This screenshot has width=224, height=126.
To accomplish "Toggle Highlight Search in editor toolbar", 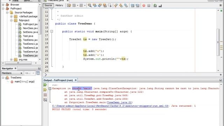I will [105, 6].
